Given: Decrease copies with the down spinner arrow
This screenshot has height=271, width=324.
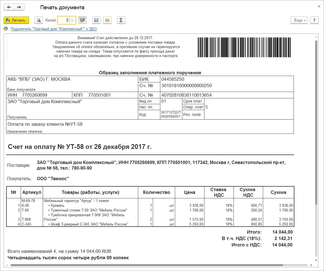Looking at the screenshot, I should tap(72, 22).
